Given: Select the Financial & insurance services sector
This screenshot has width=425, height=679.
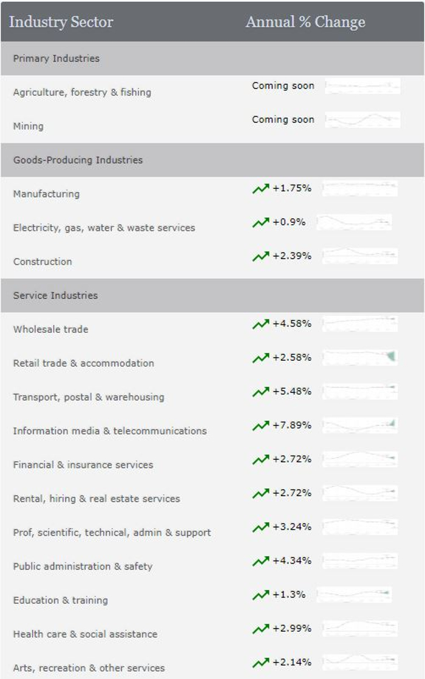Looking at the screenshot, I should pos(83,465).
